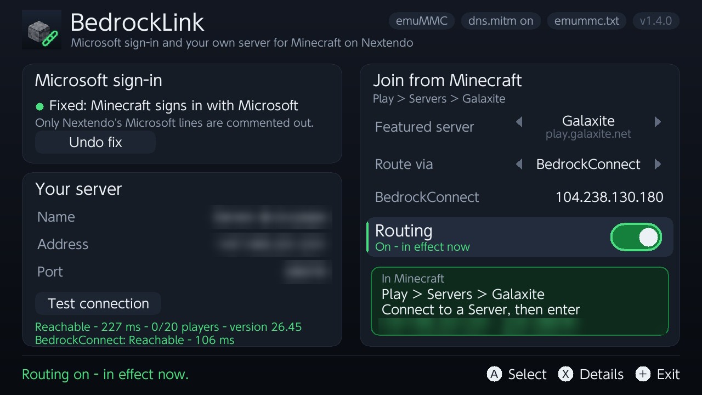702x395 pixels.
Task: Click the 'Routing on - in effect now.' status
Action: pos(105,375)
